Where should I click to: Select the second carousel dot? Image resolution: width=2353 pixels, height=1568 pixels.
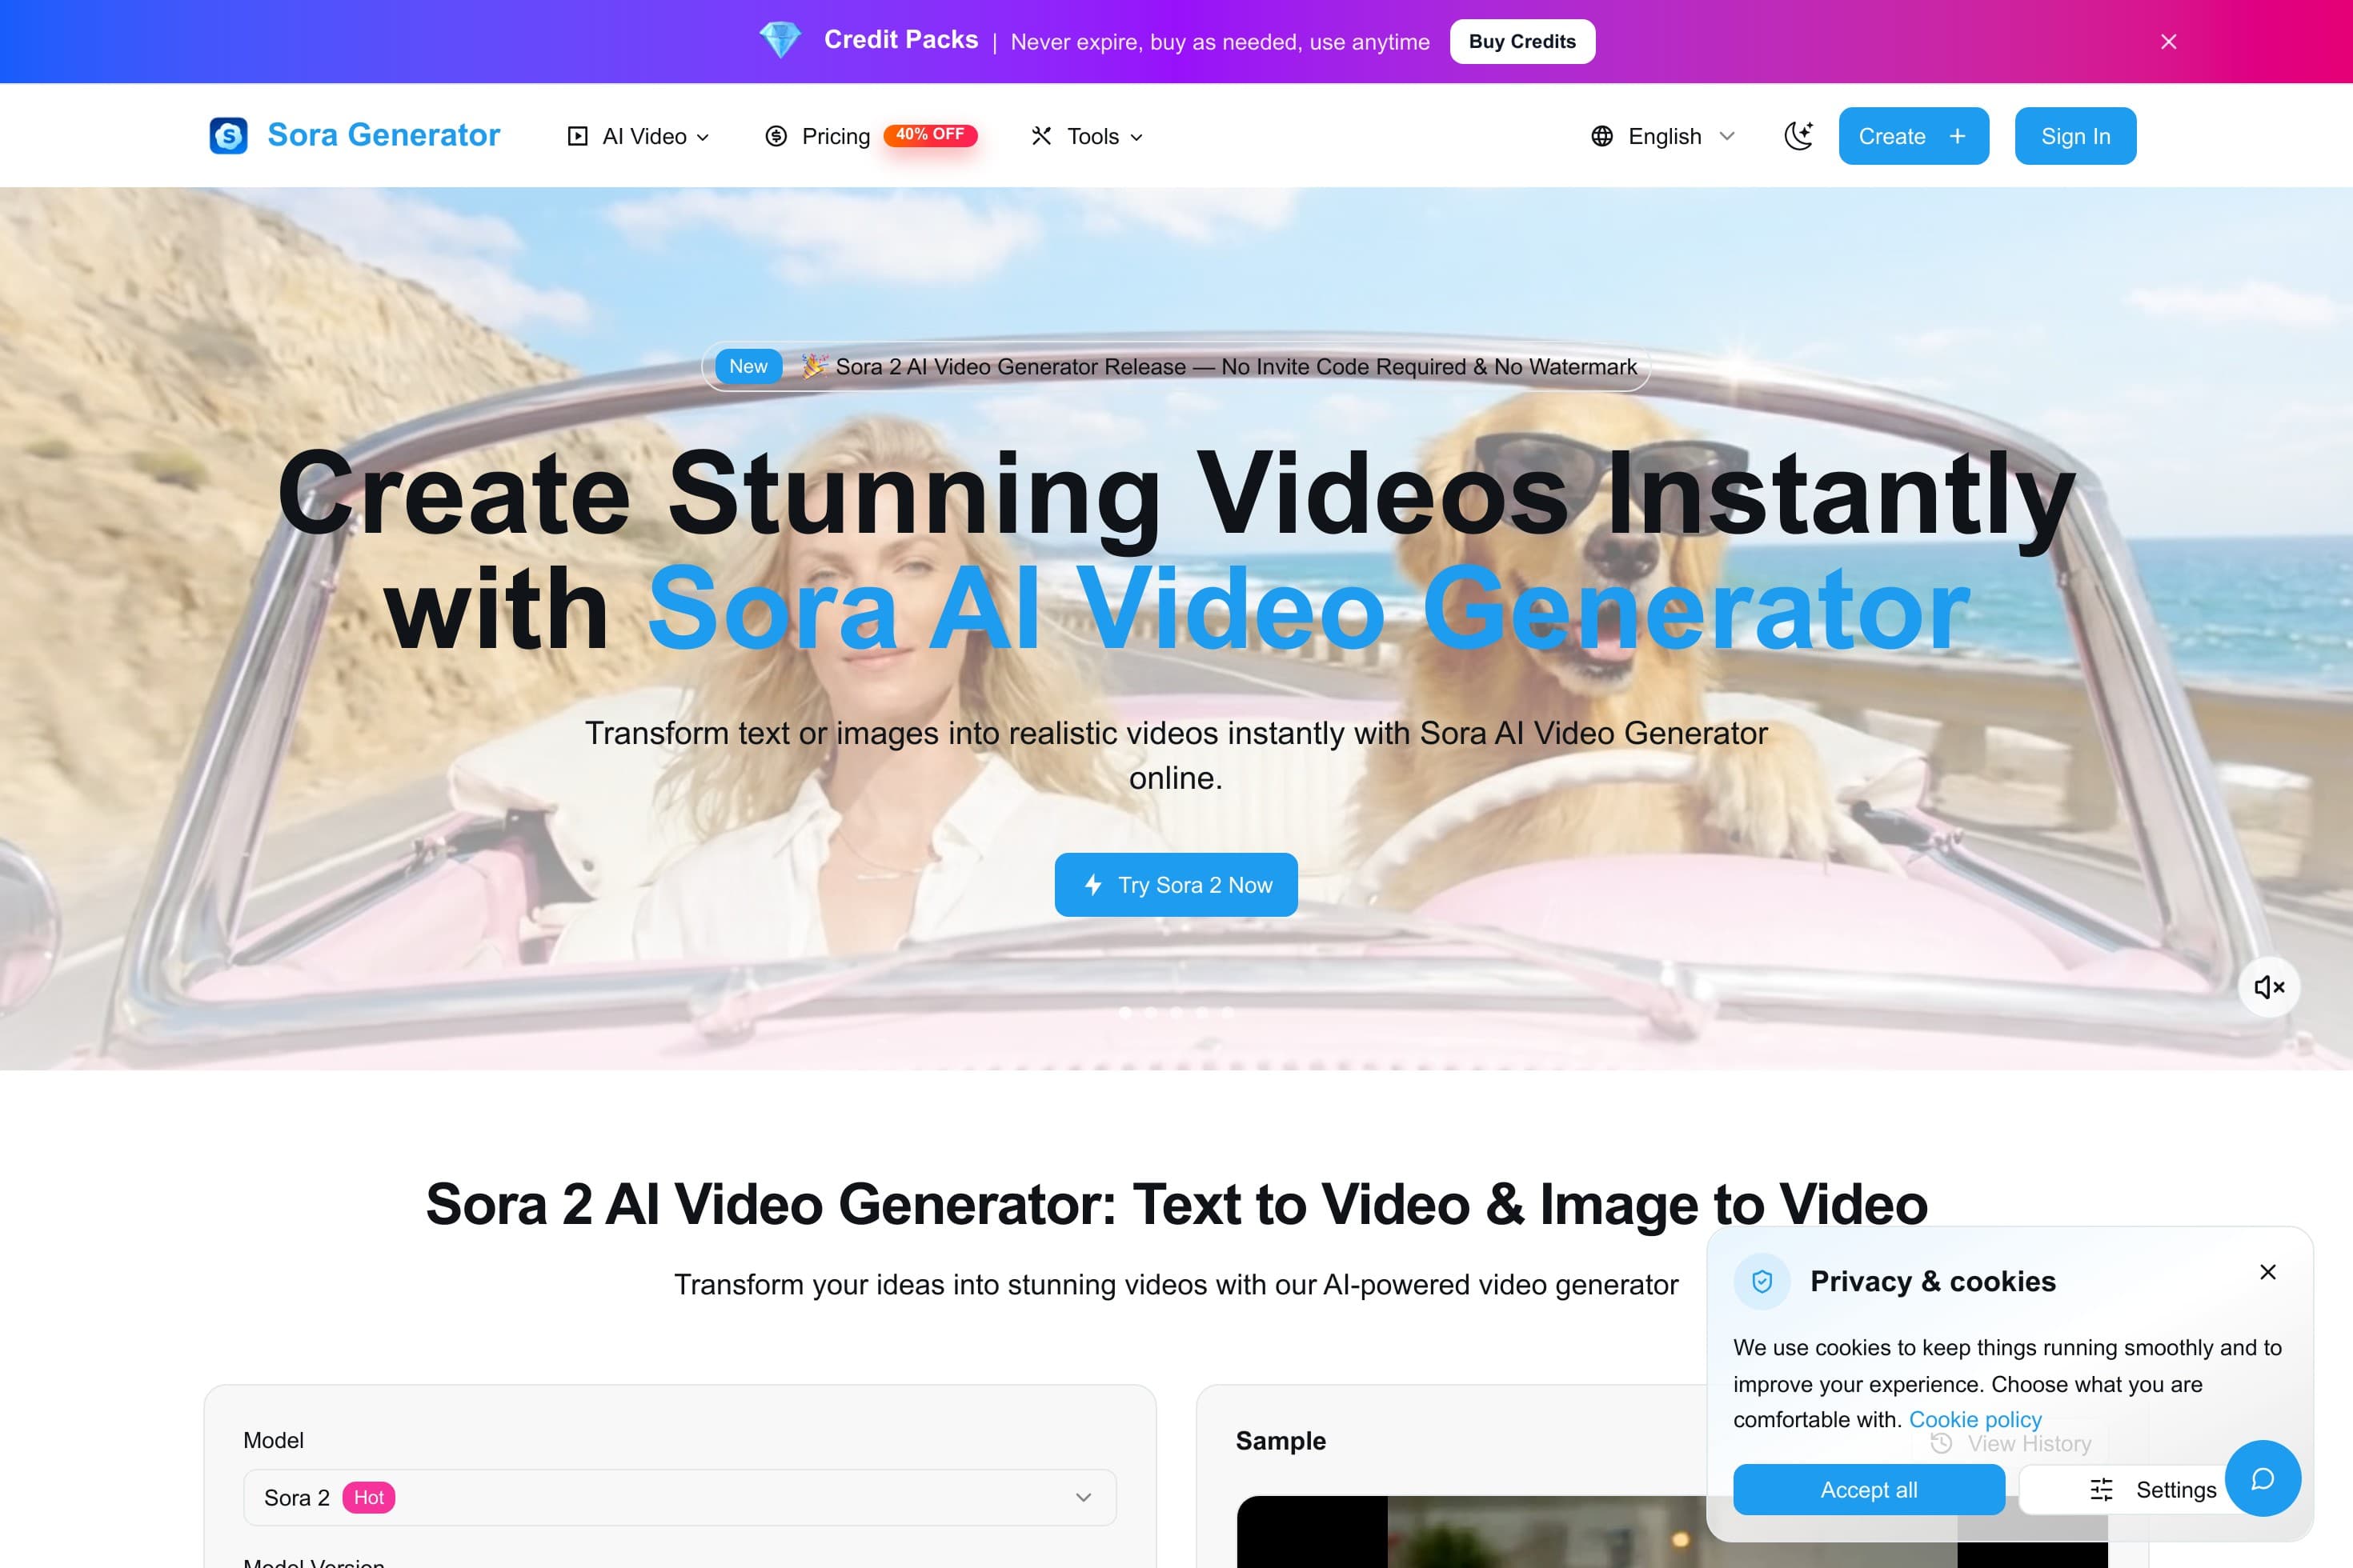(1152, 1013)
